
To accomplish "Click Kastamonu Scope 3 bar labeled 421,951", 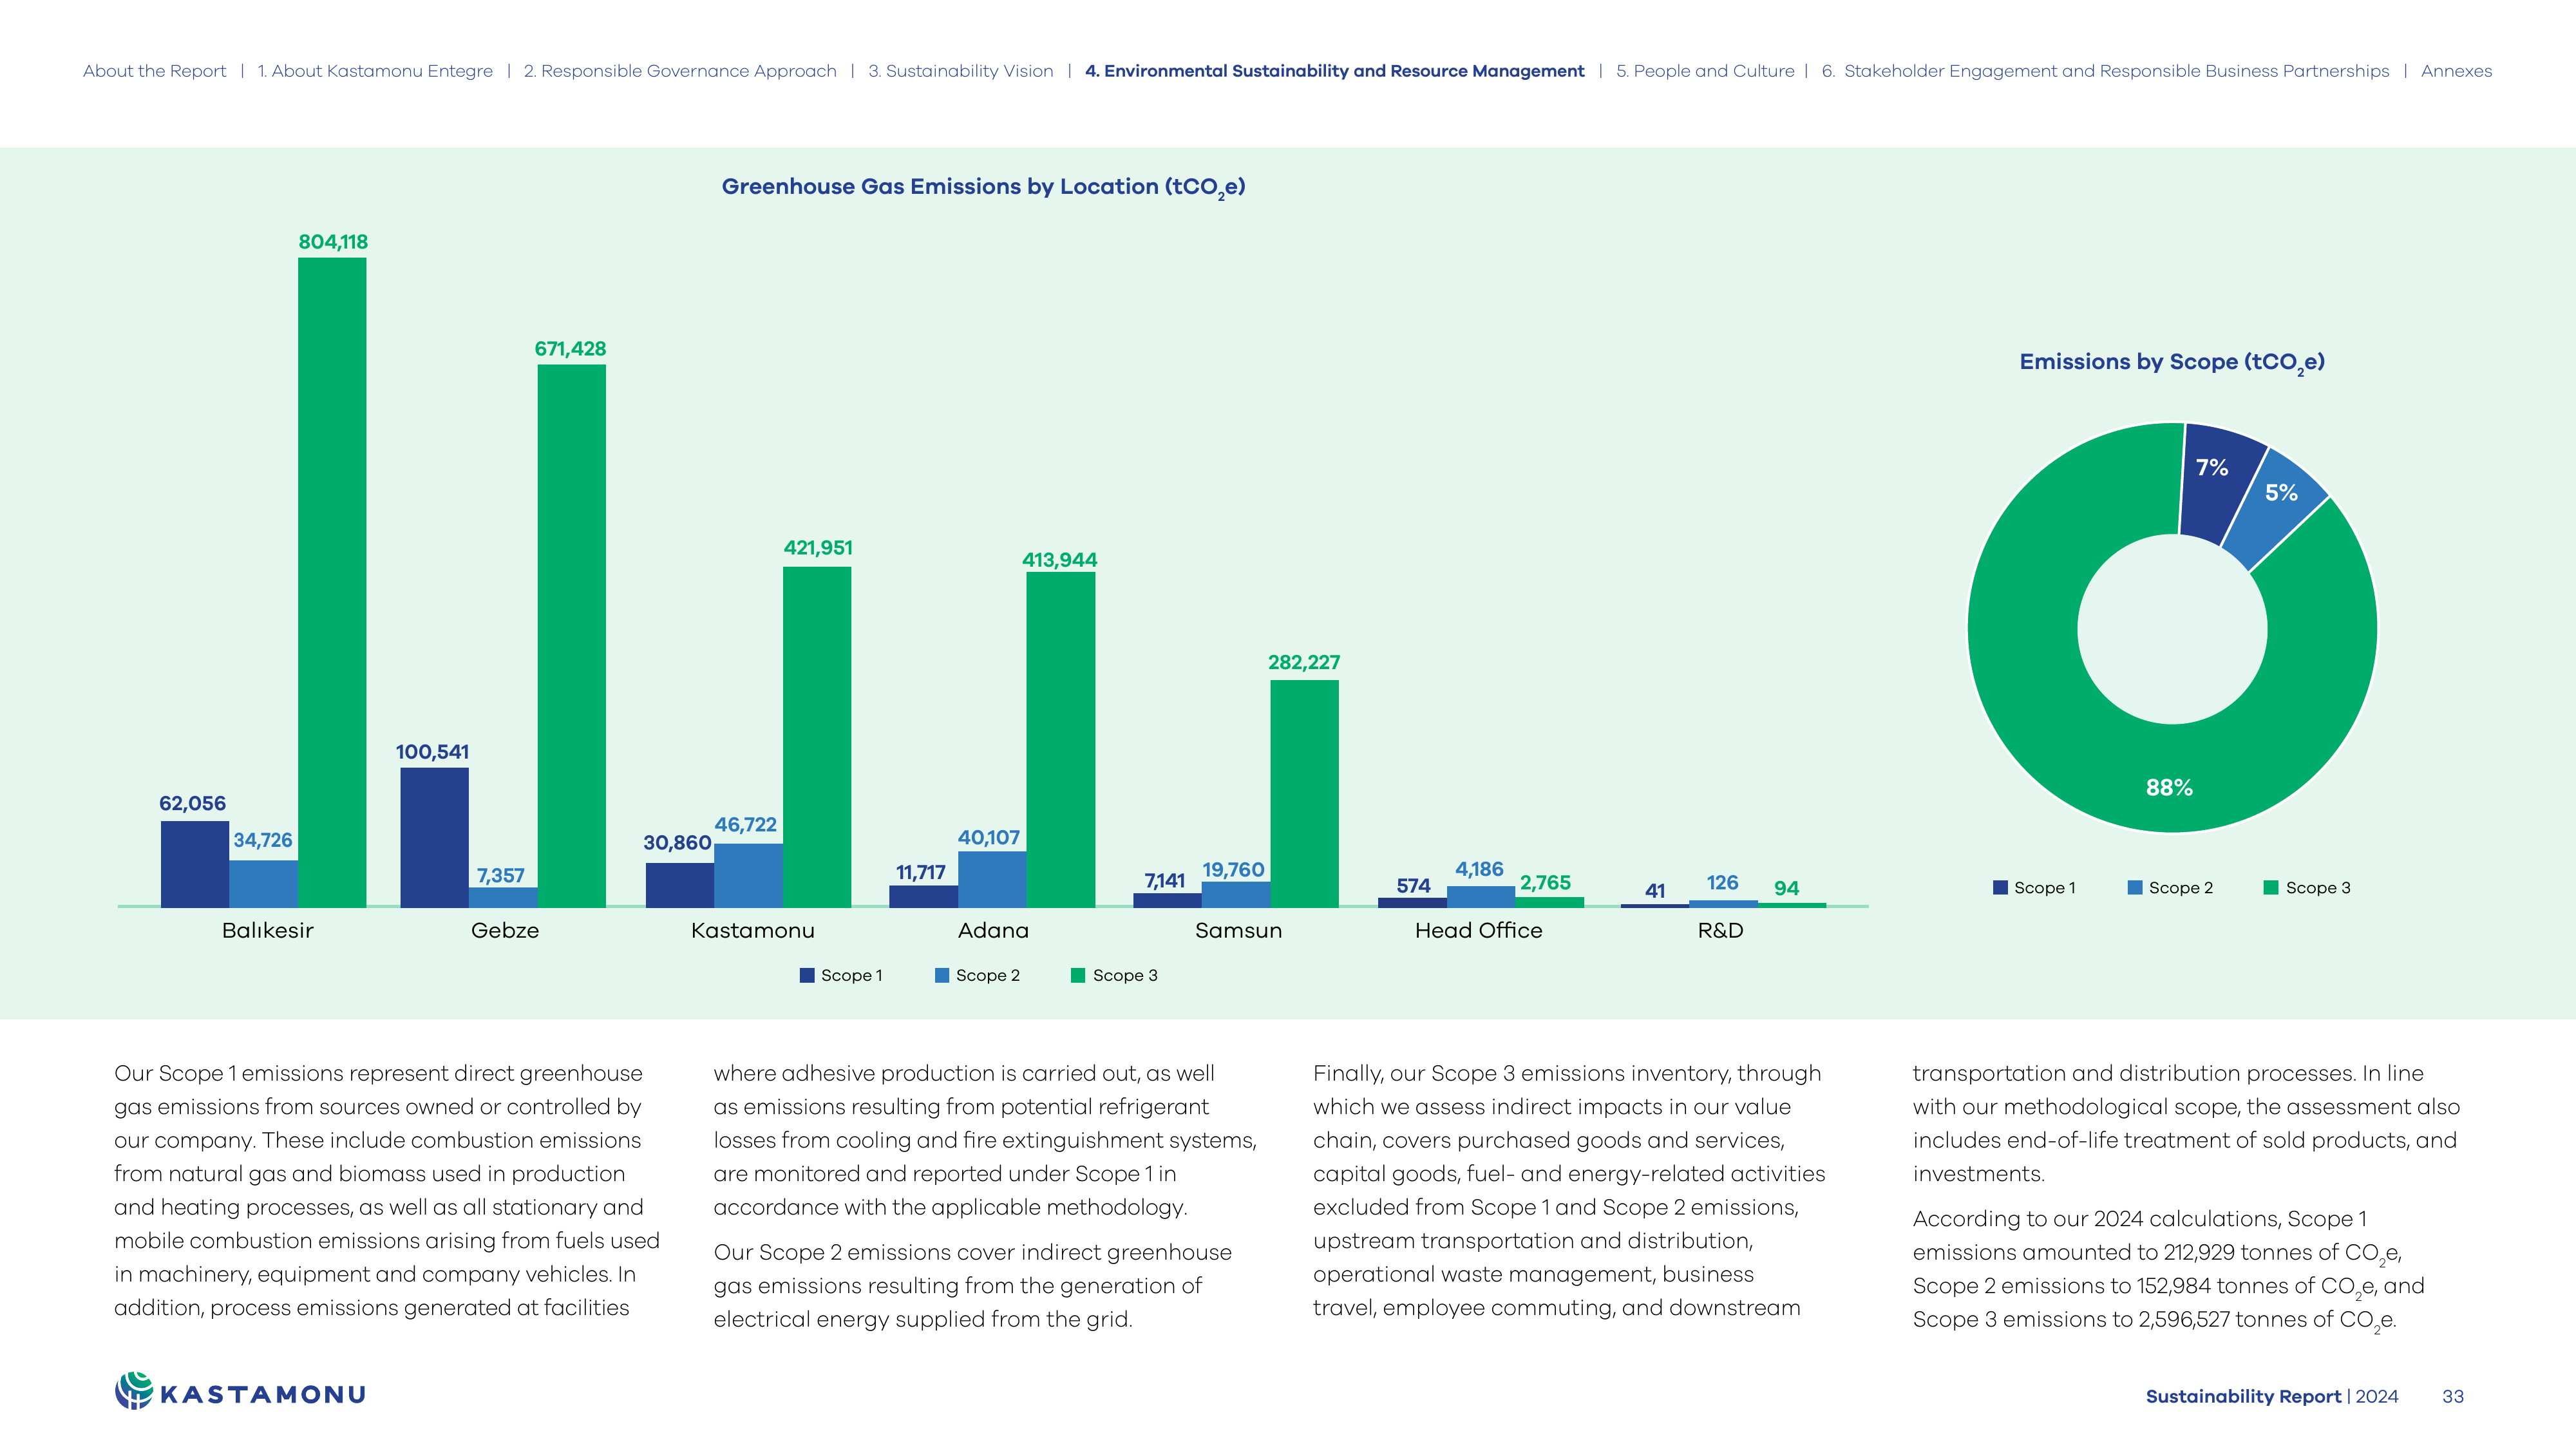I will pos(817,737).
